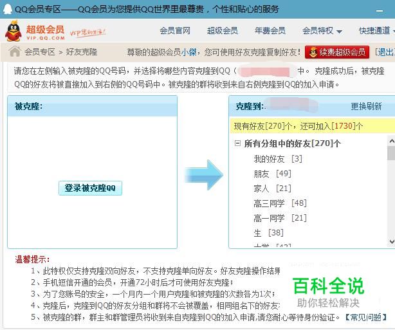Select the 高三同学 [48] group
The image size is (395, 330).
[x=280, y=203]
